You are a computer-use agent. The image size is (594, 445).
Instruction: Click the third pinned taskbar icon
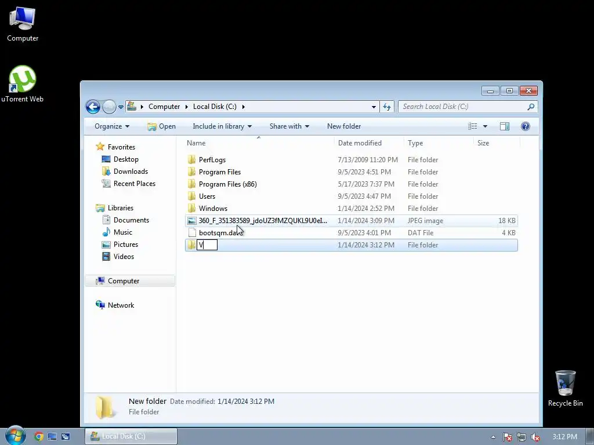(x=66, y=436)
